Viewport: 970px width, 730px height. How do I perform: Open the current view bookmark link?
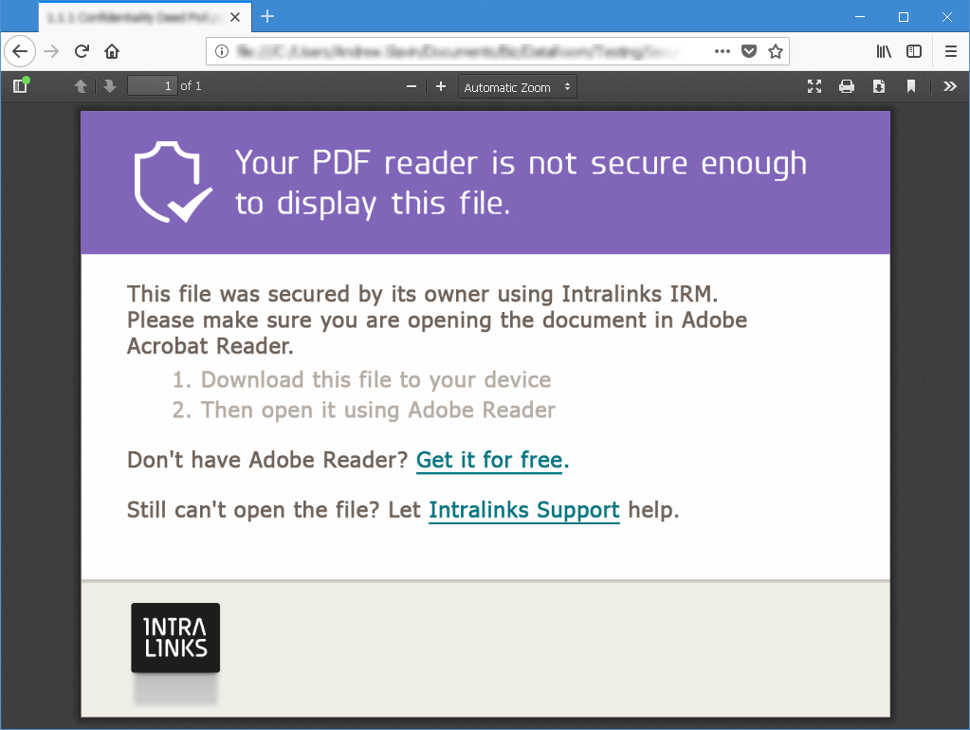[x=910, y=86]
